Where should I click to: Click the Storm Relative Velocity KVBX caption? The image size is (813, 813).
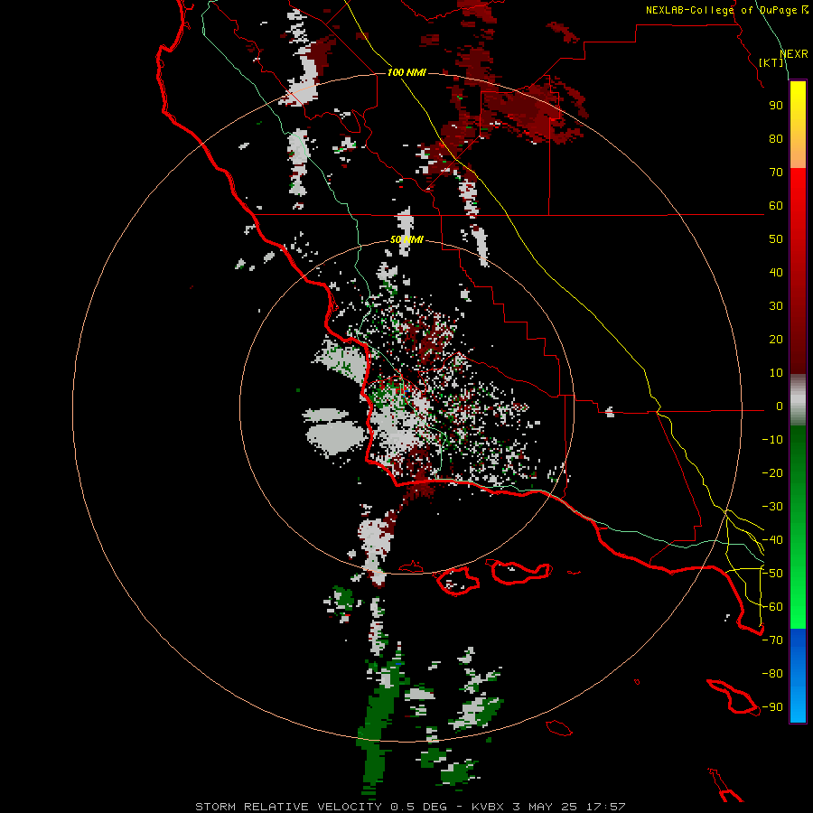point(410,807)
